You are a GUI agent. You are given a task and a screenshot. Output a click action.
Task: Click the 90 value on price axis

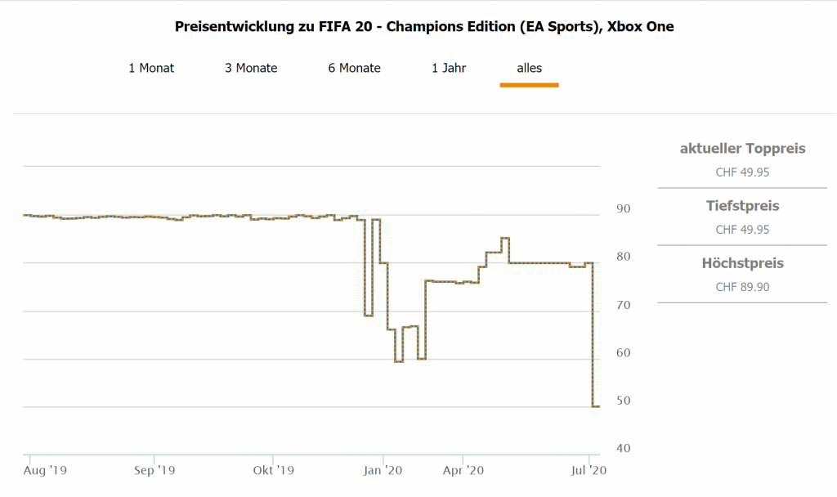[623, 209]
